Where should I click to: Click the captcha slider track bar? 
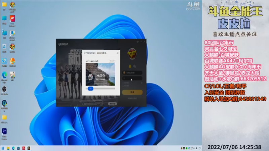pyautogui.click(x=100, y=89)
